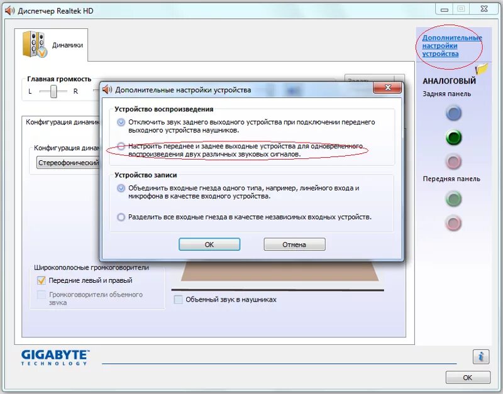
Task: Click Отмена in the dialog
Action: tap(294, 244)
